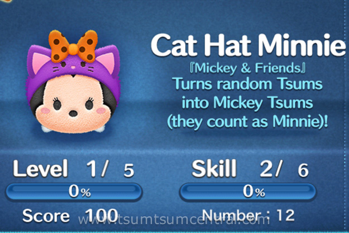This screenshot has height=233, width=349.
Task: Click the Level progress bar
Action: point(74,192)
